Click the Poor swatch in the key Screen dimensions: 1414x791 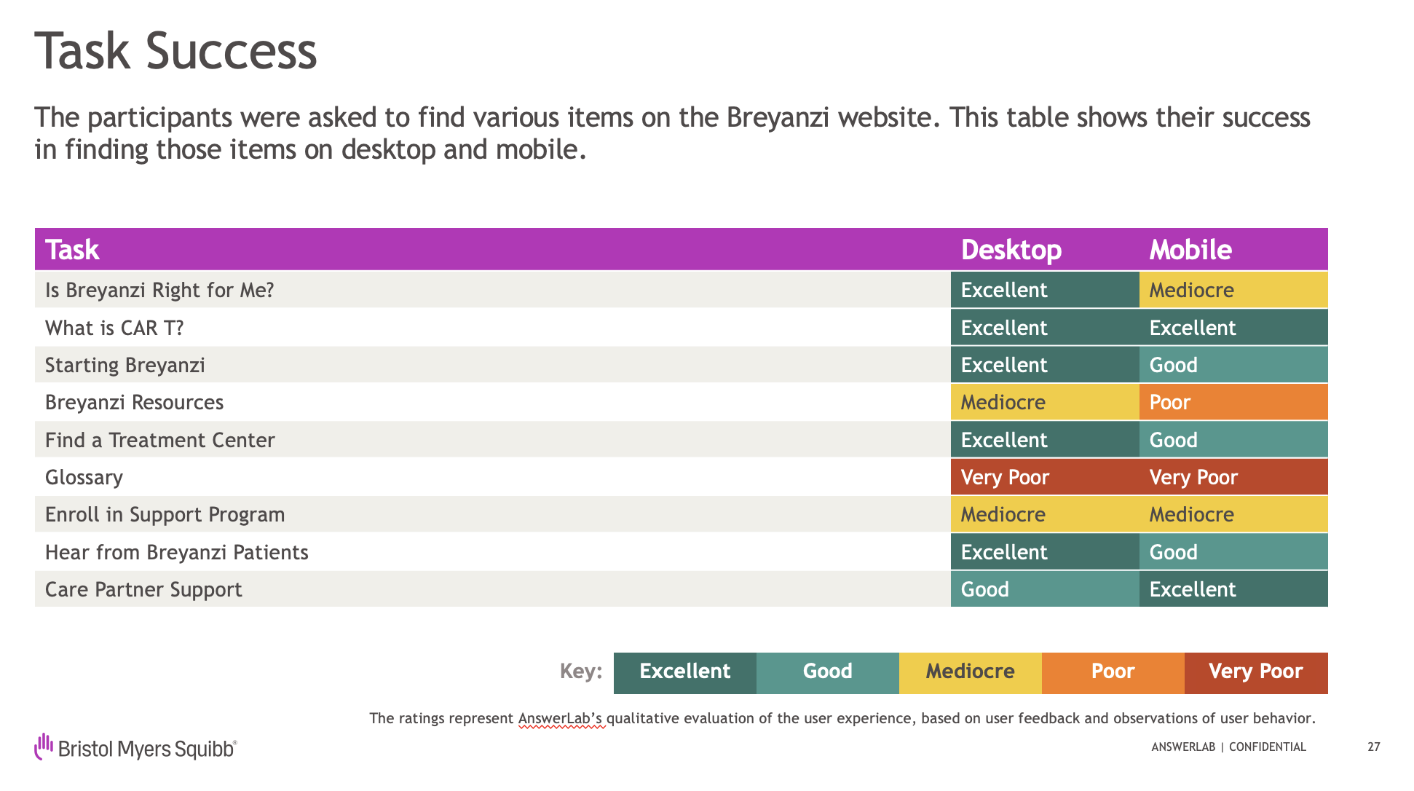pyautogui.click(x=1113, y=672)
